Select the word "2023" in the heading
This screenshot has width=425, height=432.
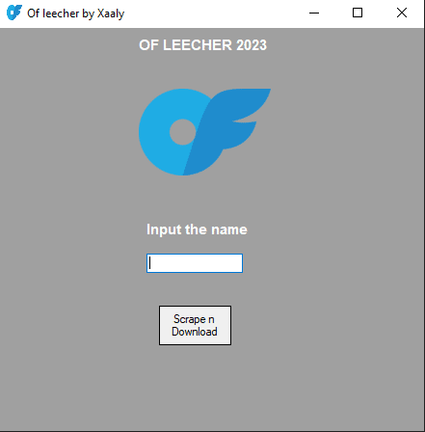click(252, 45)
